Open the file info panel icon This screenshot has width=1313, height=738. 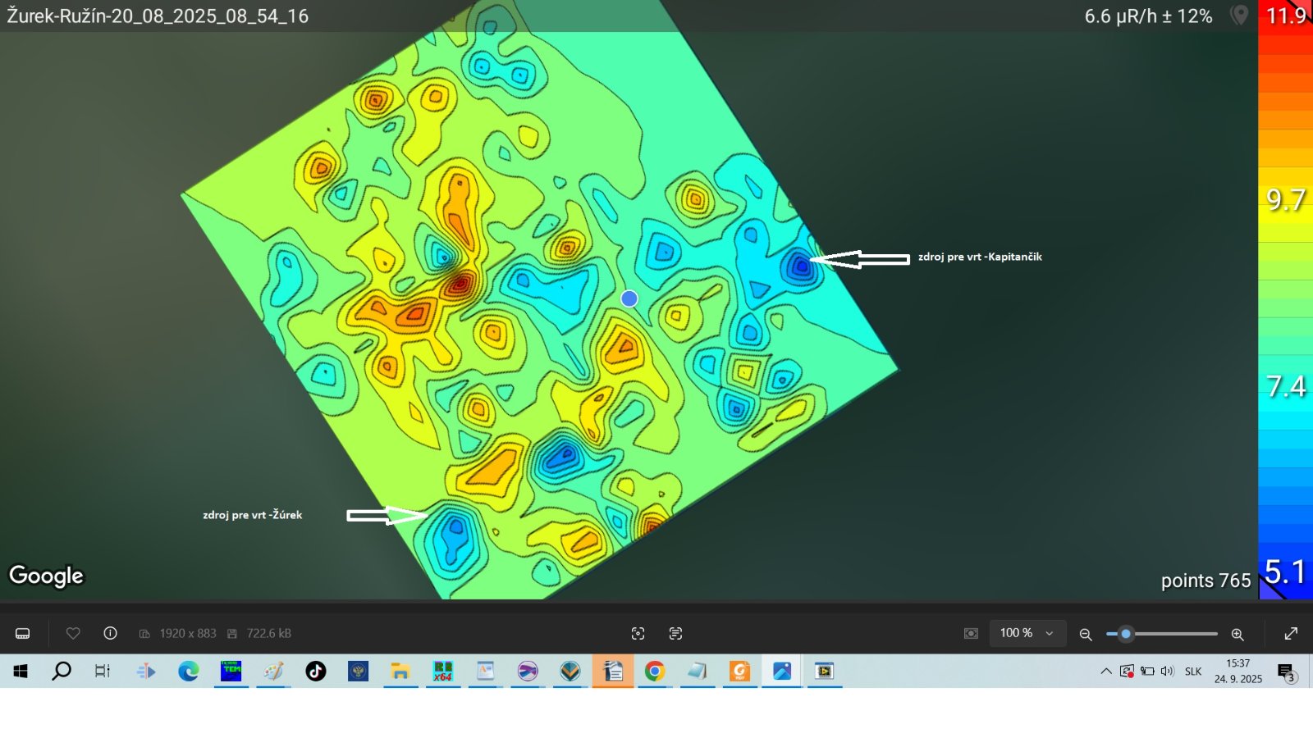(x=110, y=633)
